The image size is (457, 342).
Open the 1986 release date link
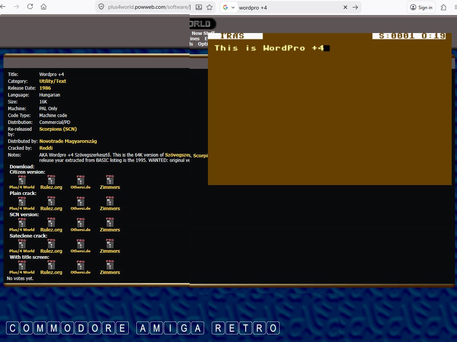(x=45, y=88)
